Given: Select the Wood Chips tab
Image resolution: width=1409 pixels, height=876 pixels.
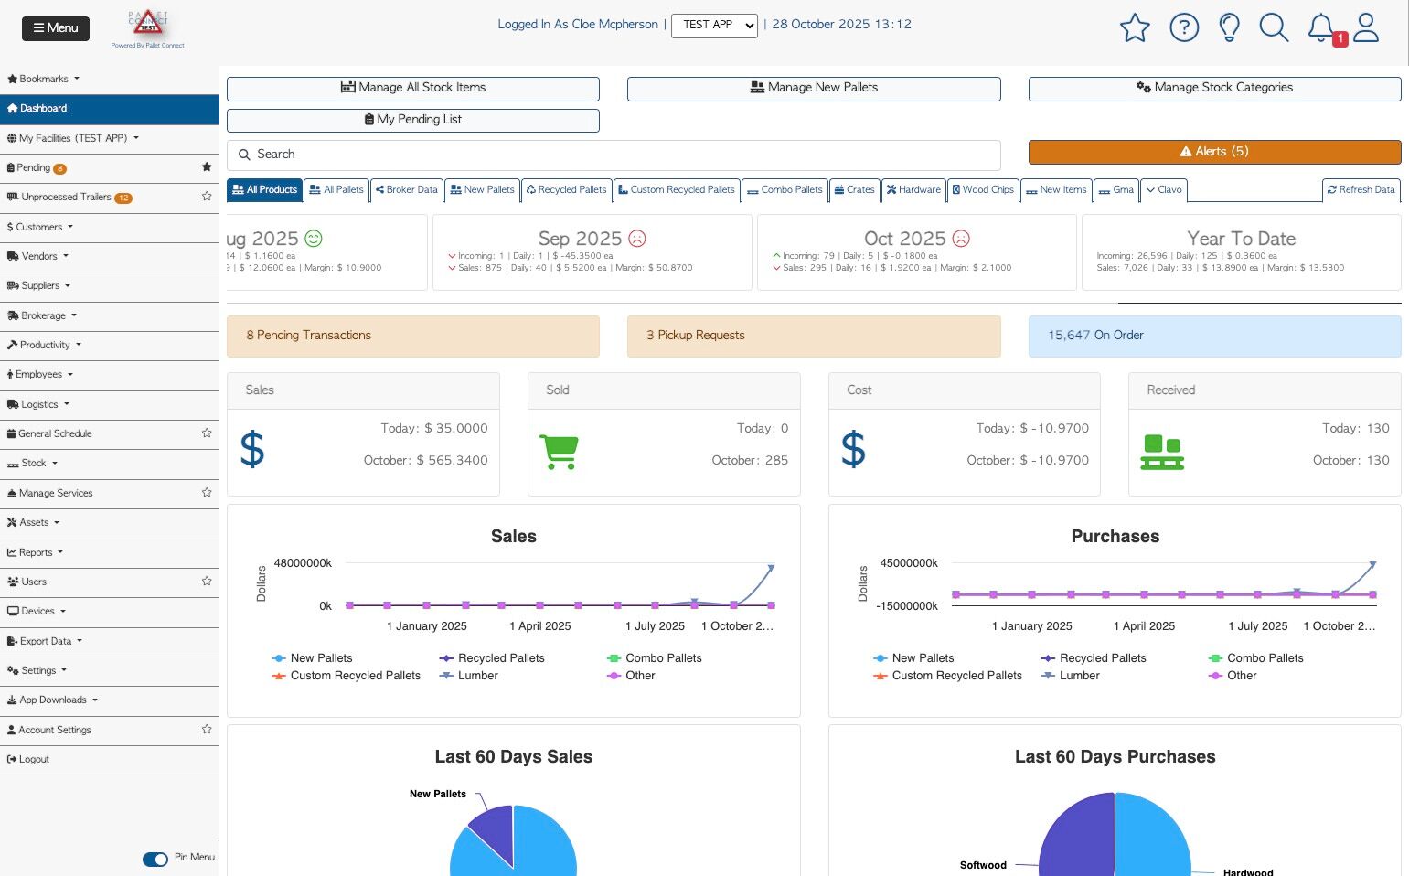Looking at the screenshot, I should pos(983,190).
